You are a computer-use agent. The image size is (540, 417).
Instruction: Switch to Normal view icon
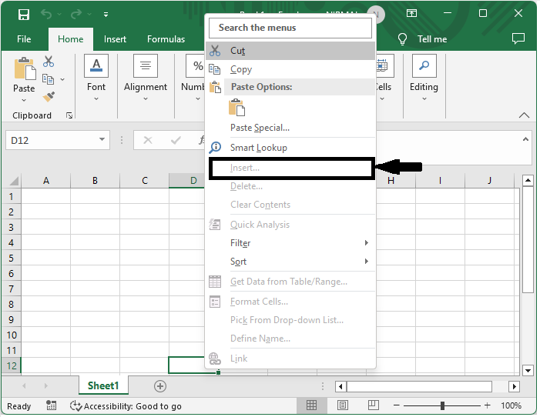point(311,405)
